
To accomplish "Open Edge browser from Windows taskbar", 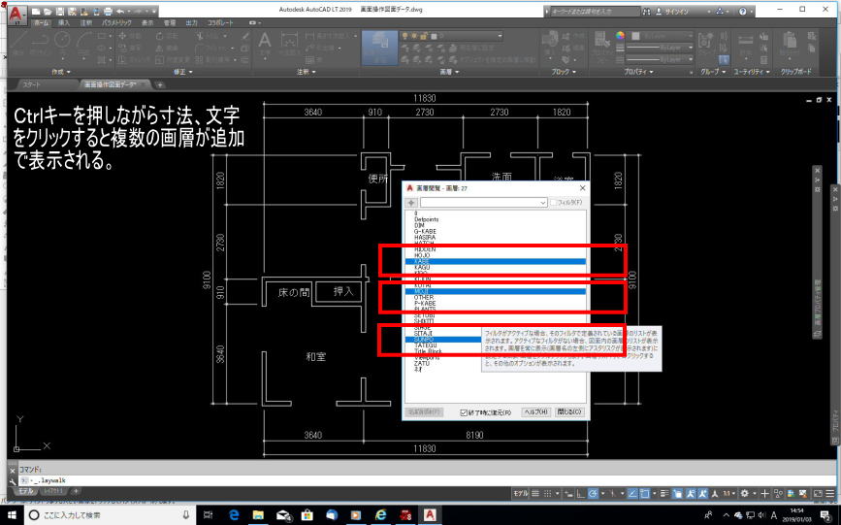I will tap(234, 514).
